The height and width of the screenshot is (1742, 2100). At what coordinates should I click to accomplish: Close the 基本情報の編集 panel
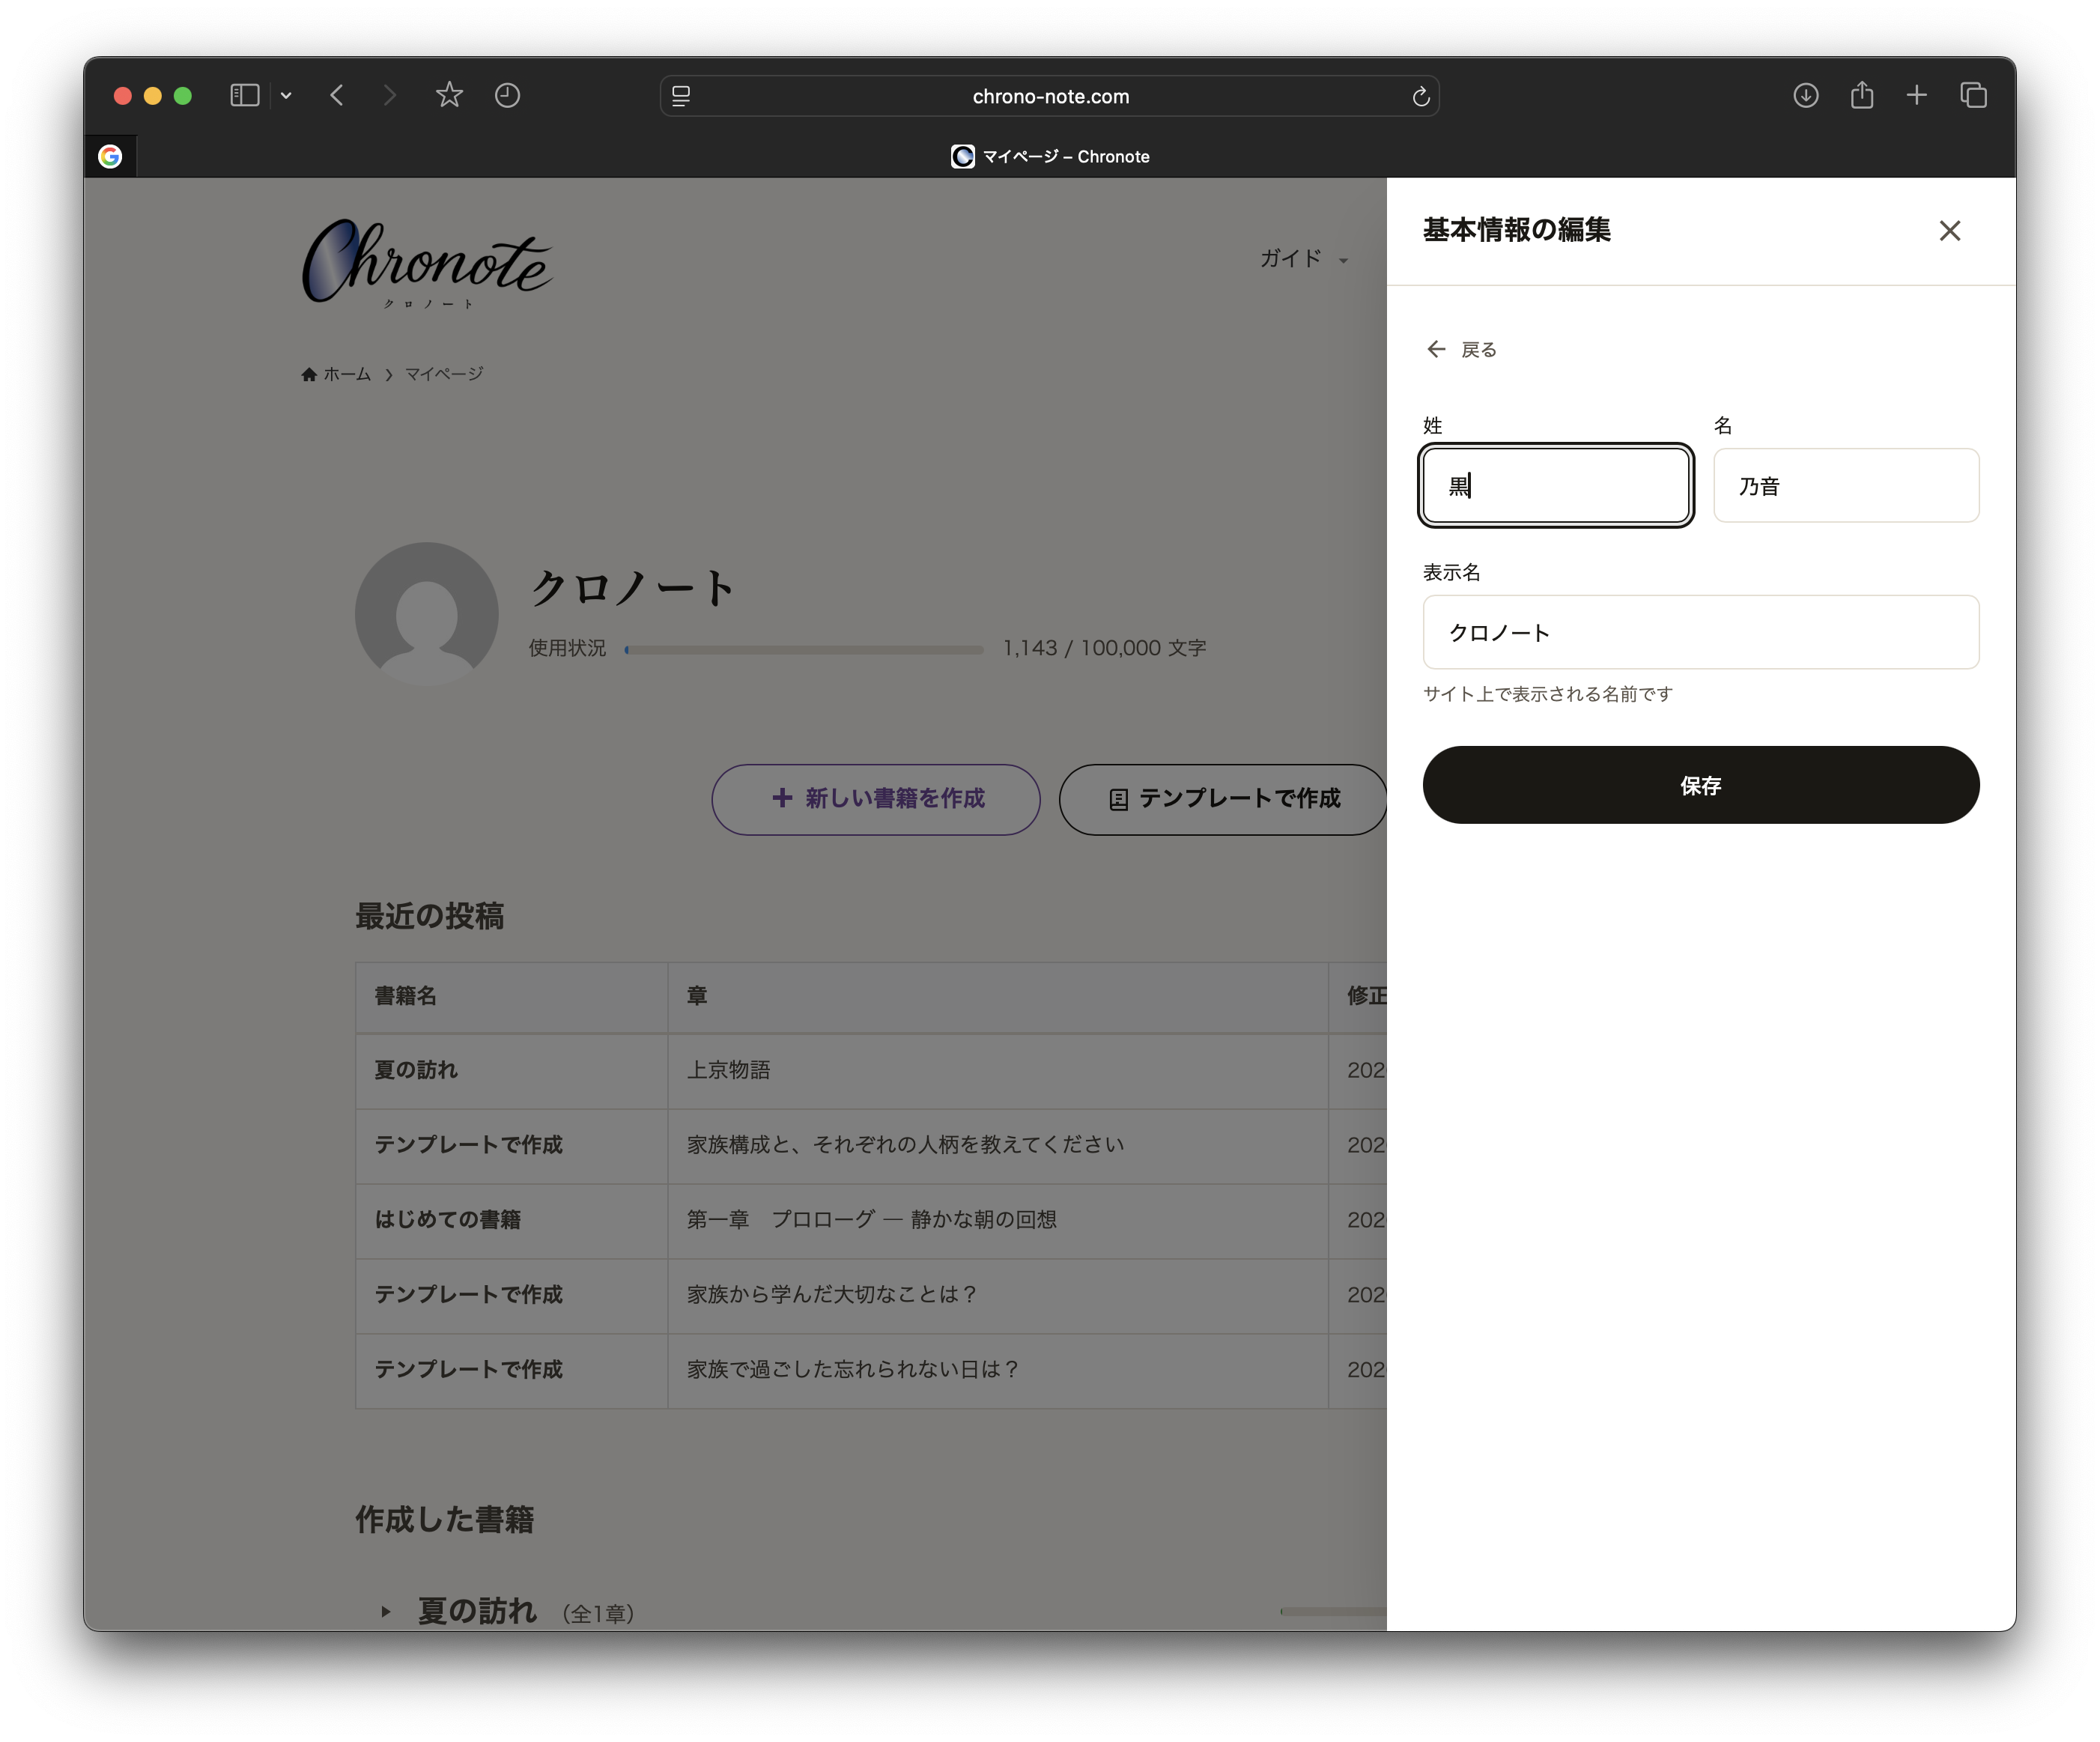pyautogui.click(x=1950, y=231)
